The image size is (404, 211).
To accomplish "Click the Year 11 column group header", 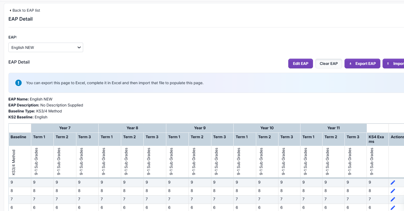I will click(333, 128).
